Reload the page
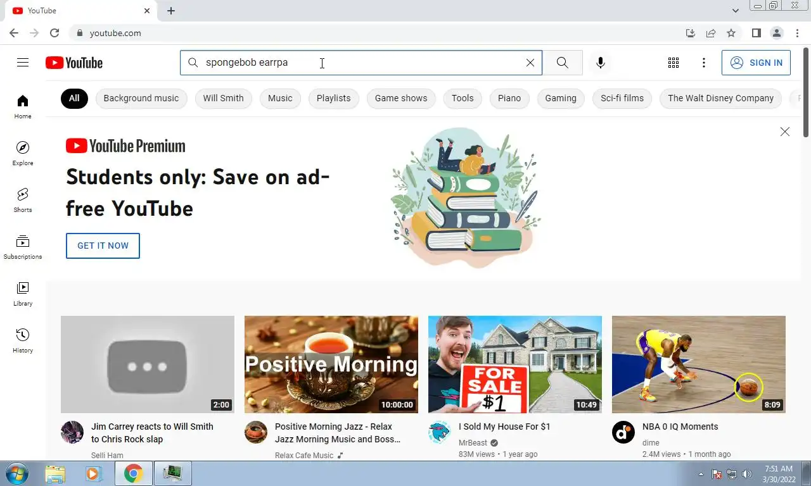The width and height of the screenshot is (811, 486). (x=54, y=33)
